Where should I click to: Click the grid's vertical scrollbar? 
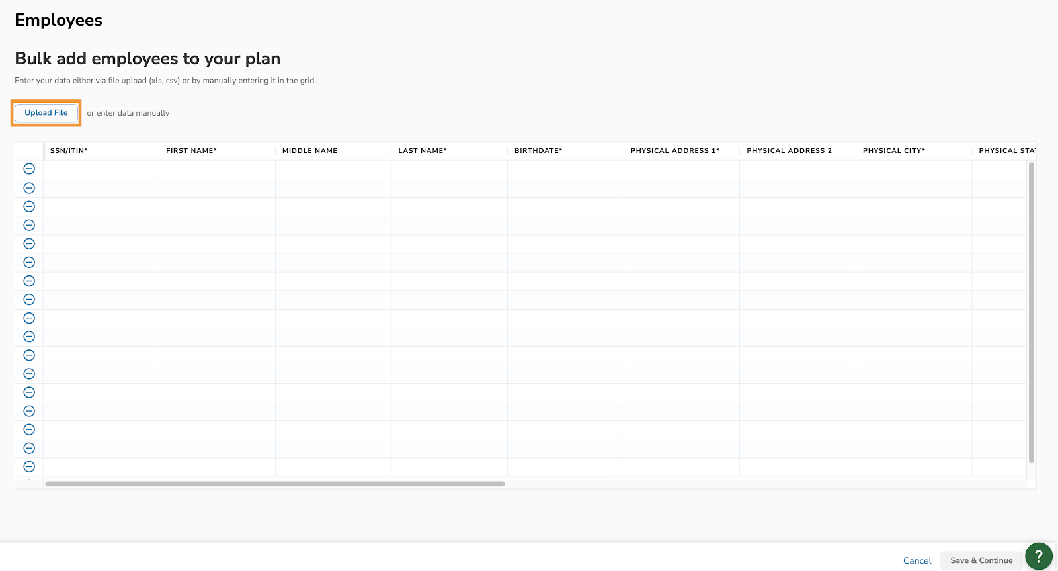[x=1031, y=311]
